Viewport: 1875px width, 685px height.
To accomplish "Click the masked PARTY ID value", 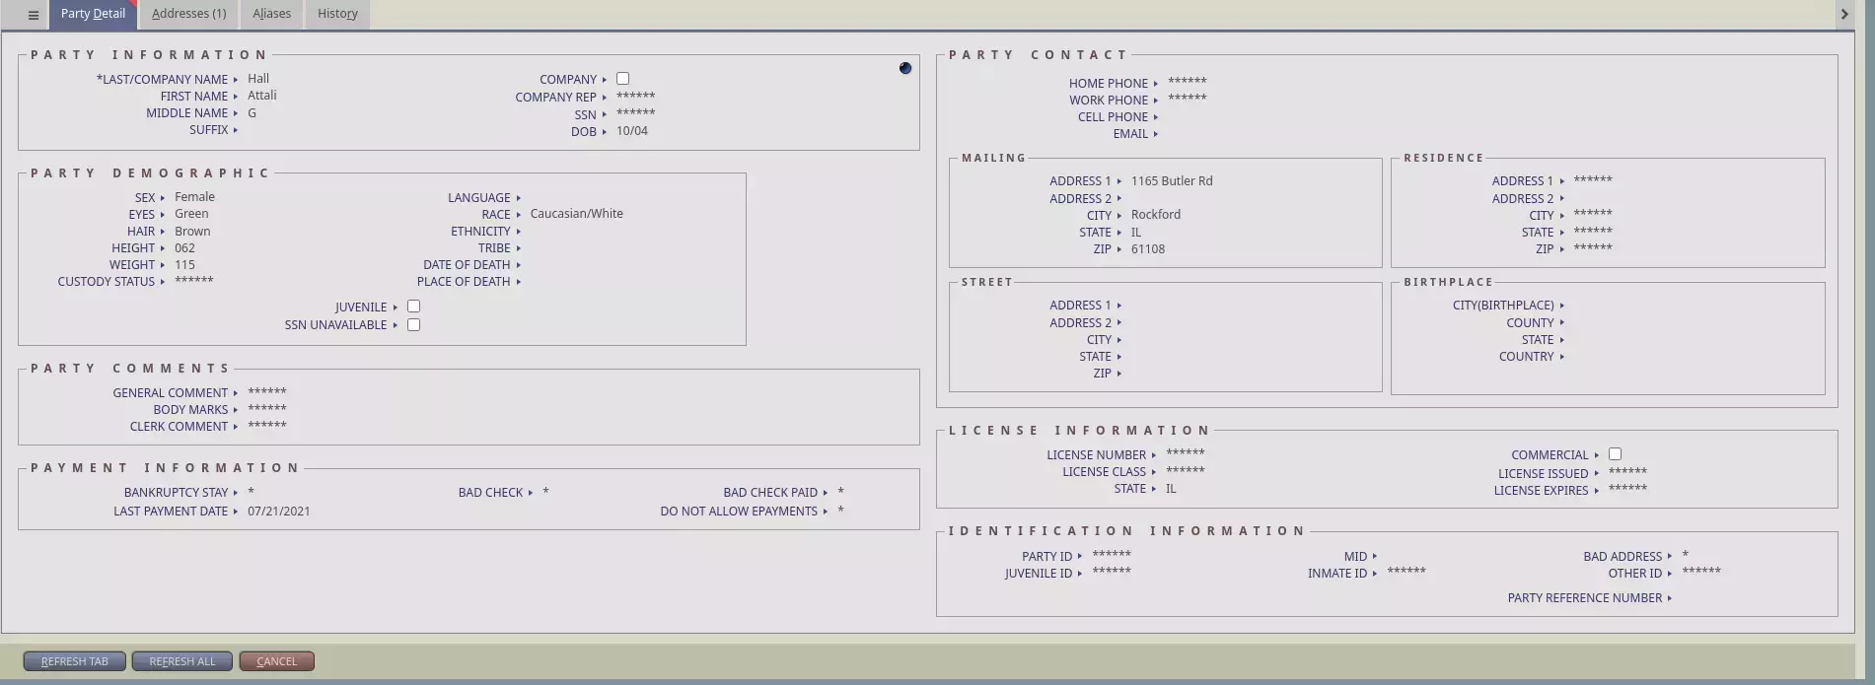I will point(1112,556).
